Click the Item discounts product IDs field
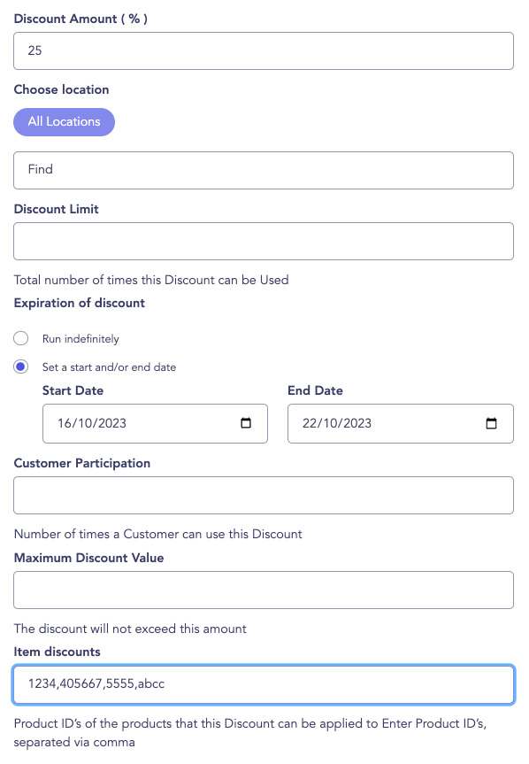529x764 pixels. 264,684
